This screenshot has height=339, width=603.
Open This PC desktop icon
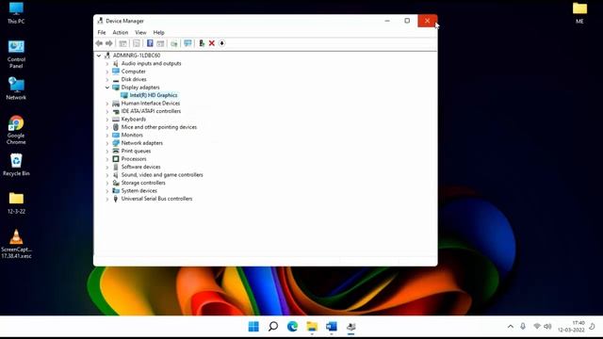(16, 13)
